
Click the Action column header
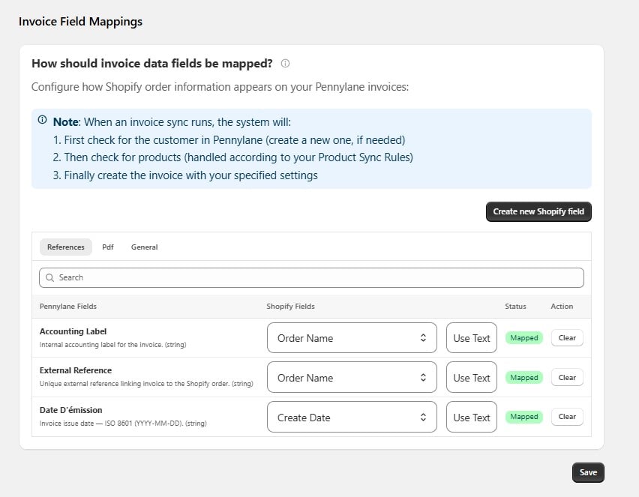point(562,307)
